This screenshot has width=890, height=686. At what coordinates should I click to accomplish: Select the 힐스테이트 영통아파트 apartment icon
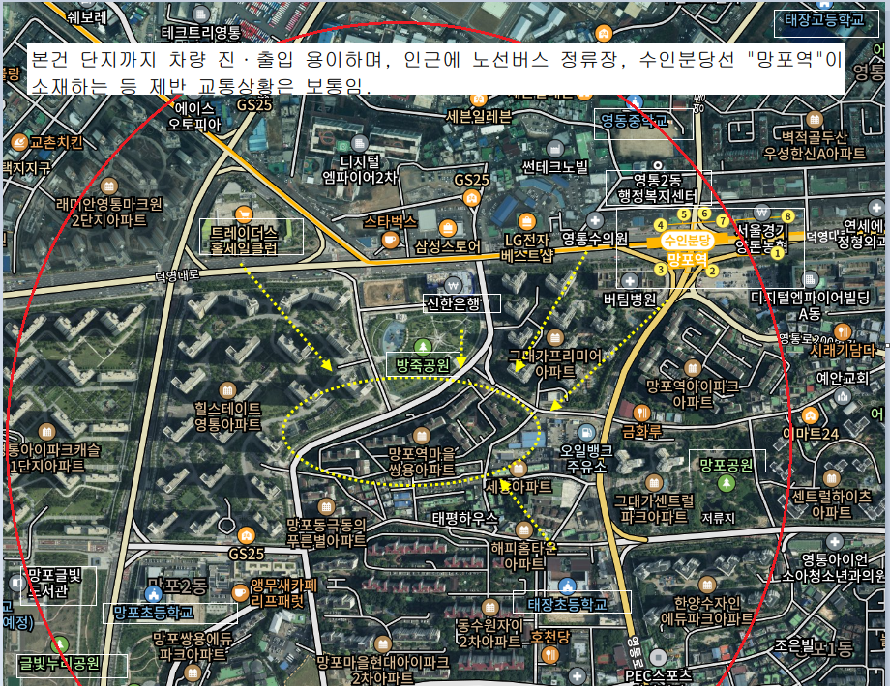[227, 390]
